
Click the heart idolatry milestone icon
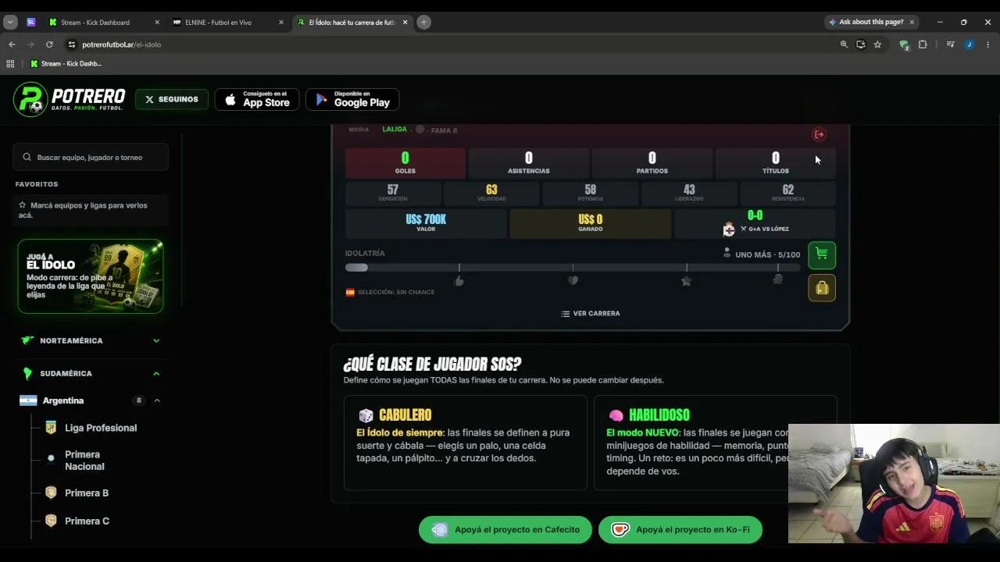tap(573, 281)
